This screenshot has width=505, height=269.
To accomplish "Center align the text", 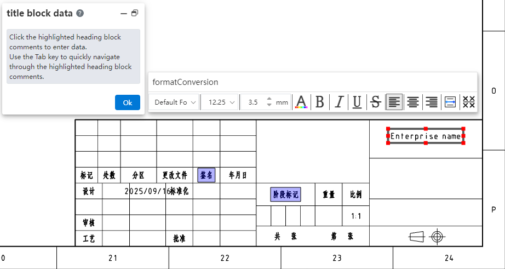I will 413,102.
